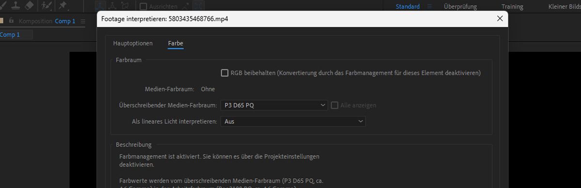This screenshot has height=188, width=581.
Task: Close the Footage interpretieren dialog
Action: (500, 19)
